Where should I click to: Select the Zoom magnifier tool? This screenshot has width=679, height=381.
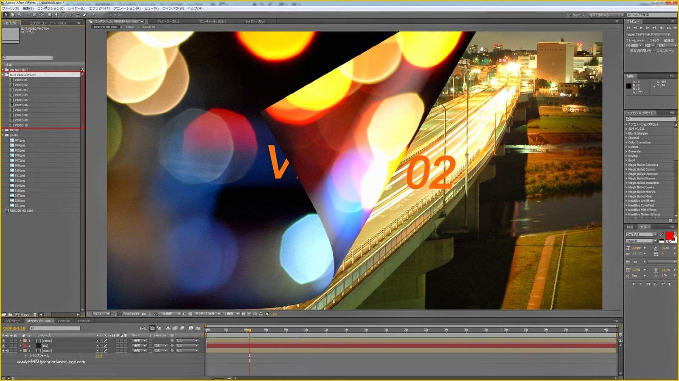tap(20, 14)
